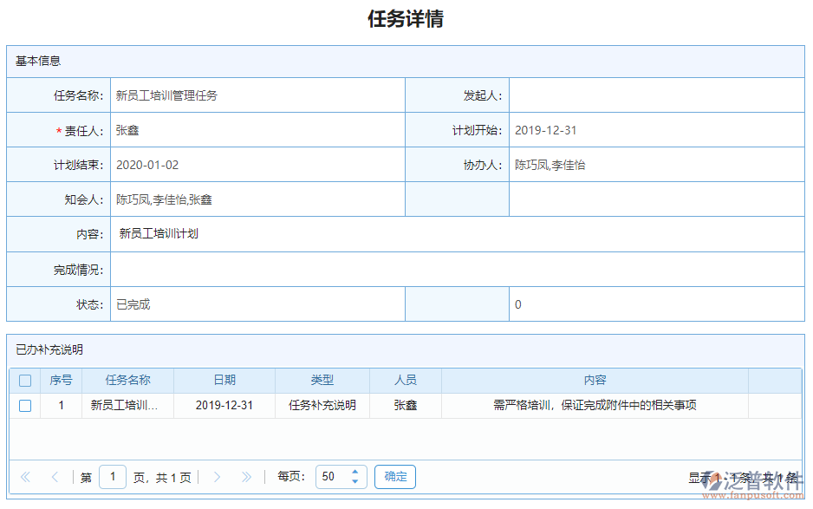Advance to the next page arrow

(x=217, y=476)
